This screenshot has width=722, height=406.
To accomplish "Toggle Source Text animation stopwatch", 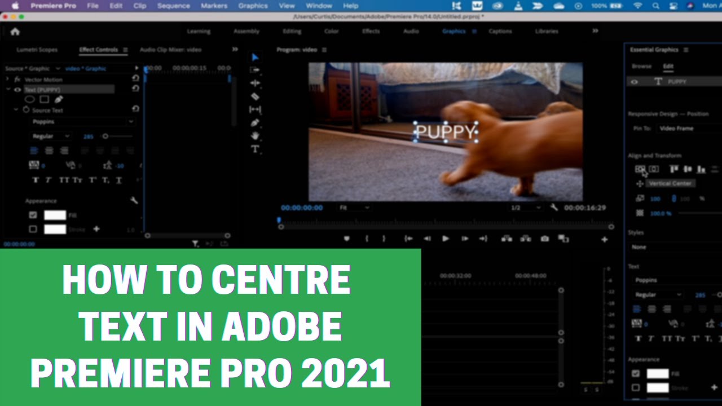I will click(26, 110).
